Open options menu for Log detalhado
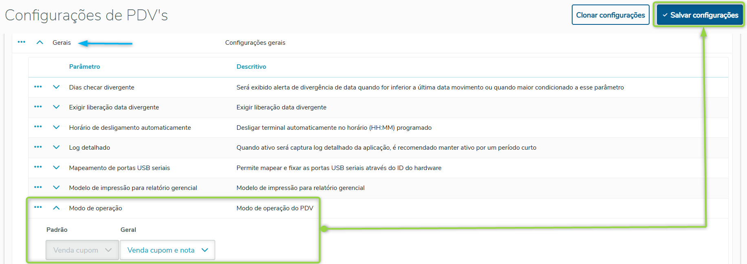Screen dimensions: 747x264 [x=38, y=147]
